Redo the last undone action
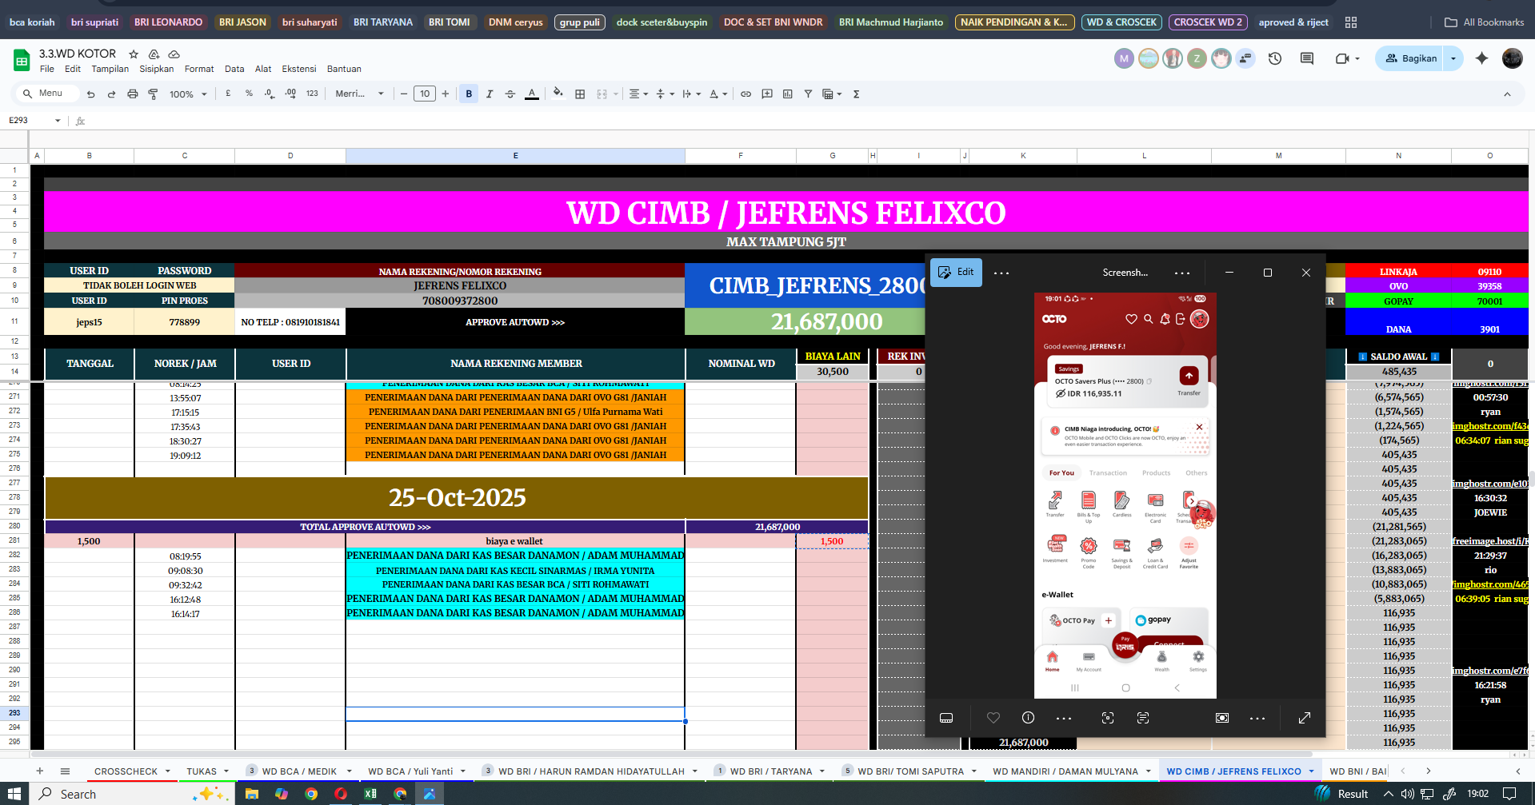Image resolution: width=1535 pixels, height=805 pixels. 111,94
